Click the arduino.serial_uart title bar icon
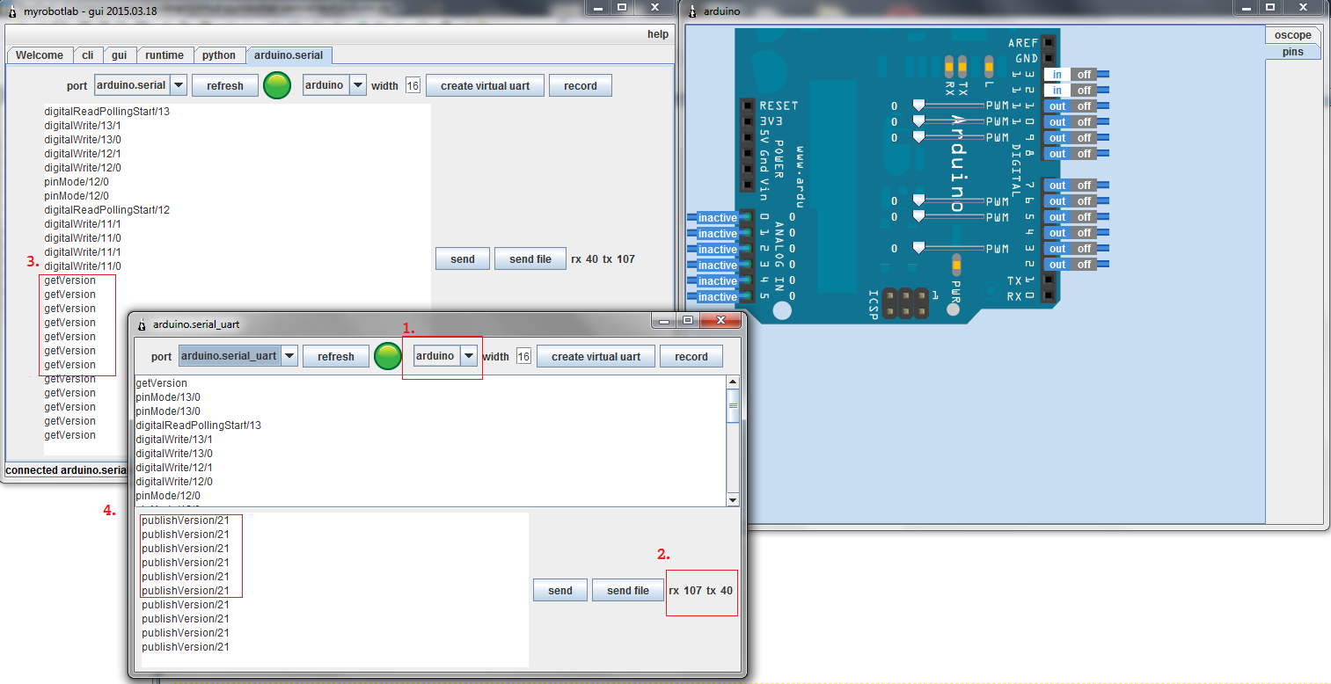The width and height of the screenshot is (1331, 684). 143,324
